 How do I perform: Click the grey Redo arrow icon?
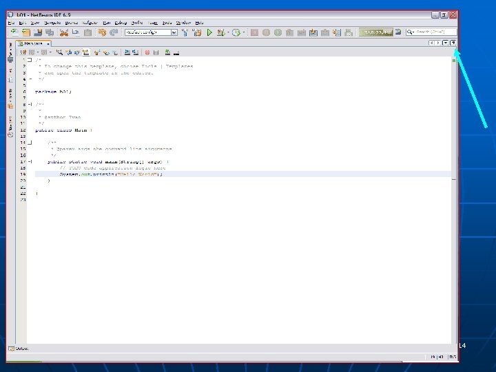[114, 32]
